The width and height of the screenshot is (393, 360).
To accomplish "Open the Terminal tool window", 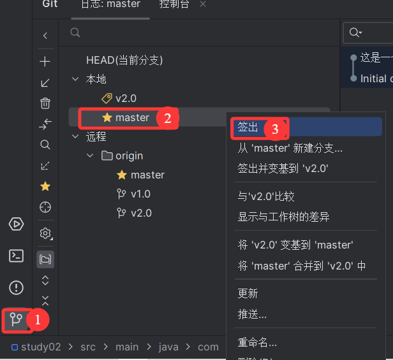I will (17, 256).
